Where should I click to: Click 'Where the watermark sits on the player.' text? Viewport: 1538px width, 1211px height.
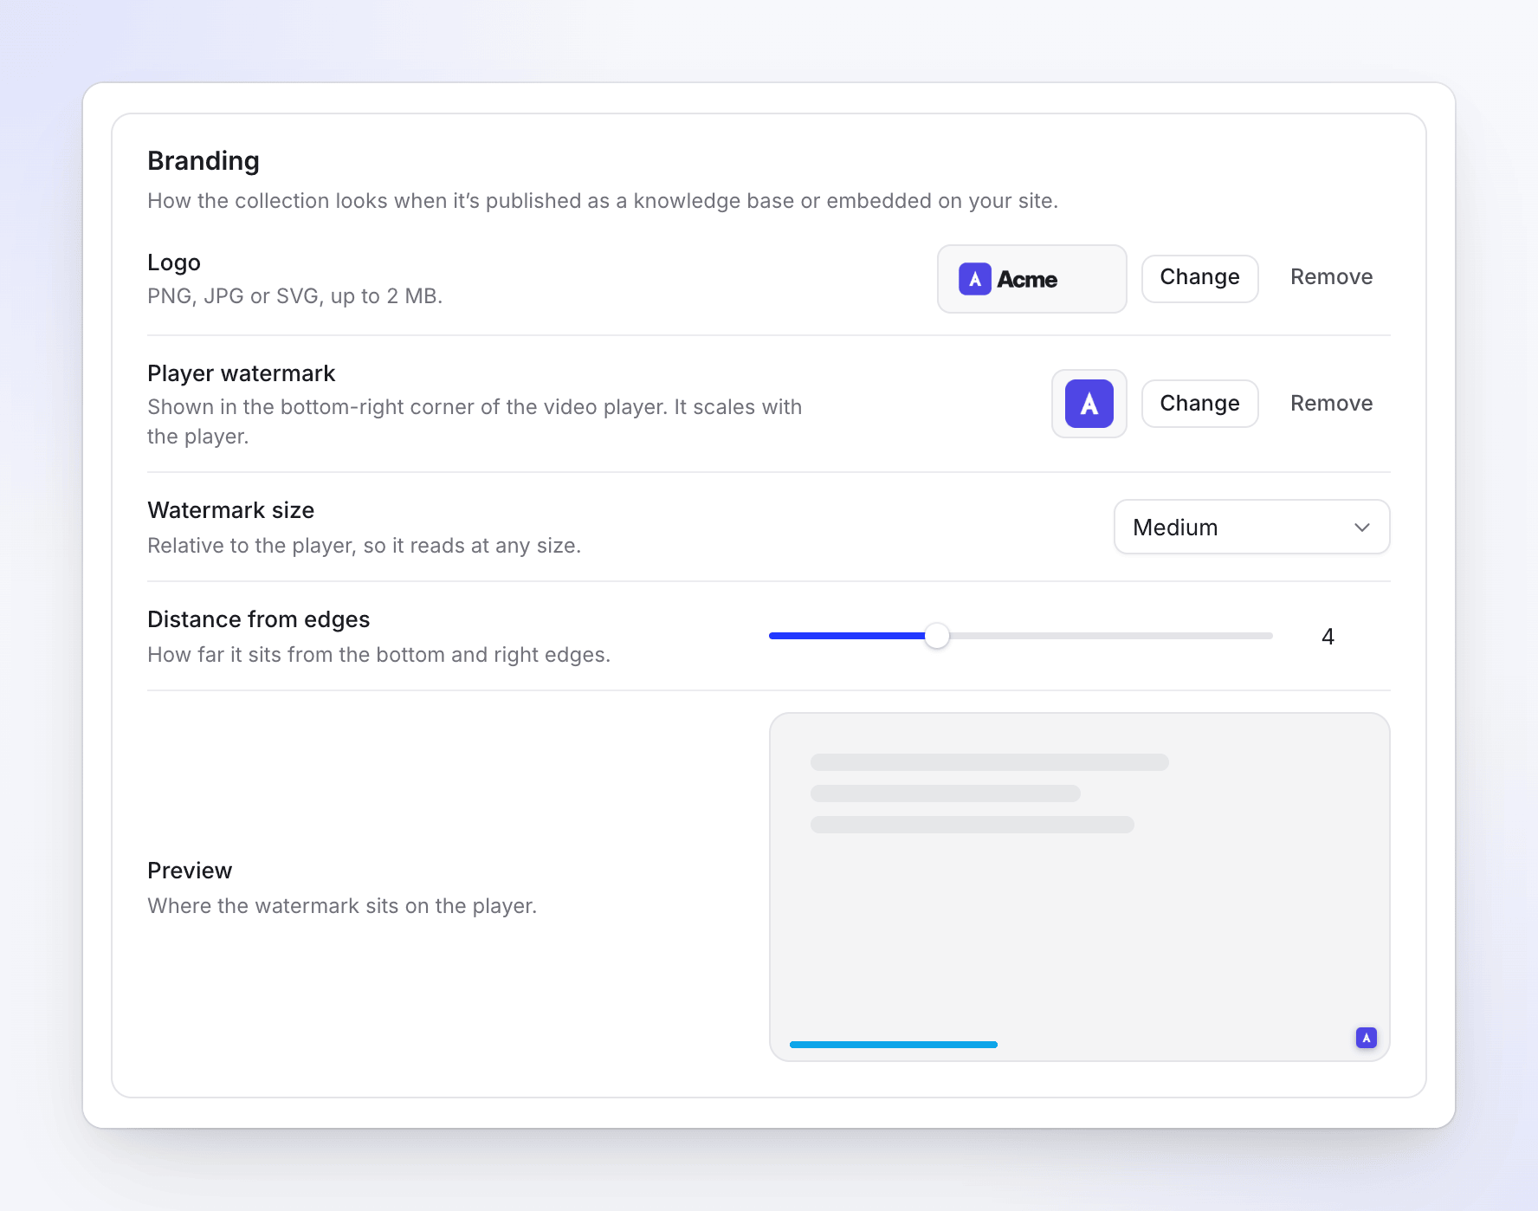[x=342, y=906]
